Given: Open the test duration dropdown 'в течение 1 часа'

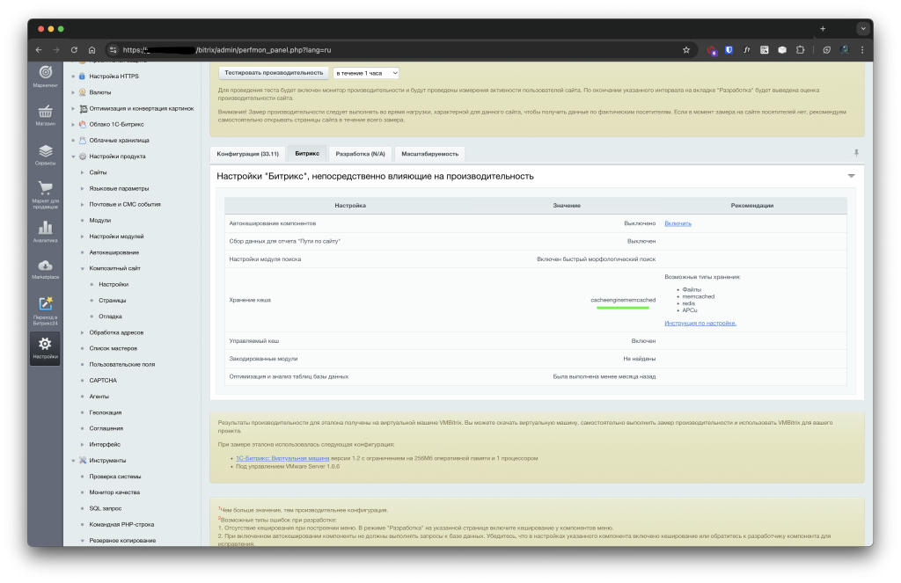Looking at the screenshot, I should coord(365,73).
